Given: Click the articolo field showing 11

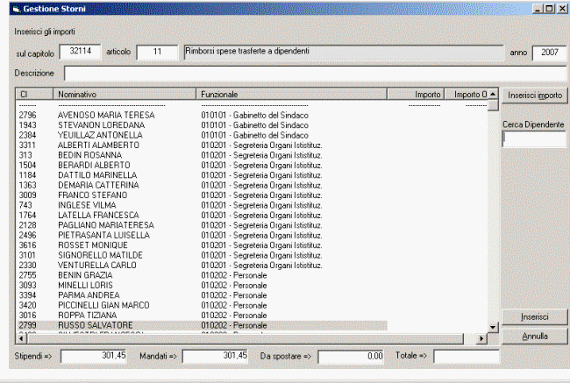Looking at the screenshot, I should pyautogui.click(x=158, y=52).
